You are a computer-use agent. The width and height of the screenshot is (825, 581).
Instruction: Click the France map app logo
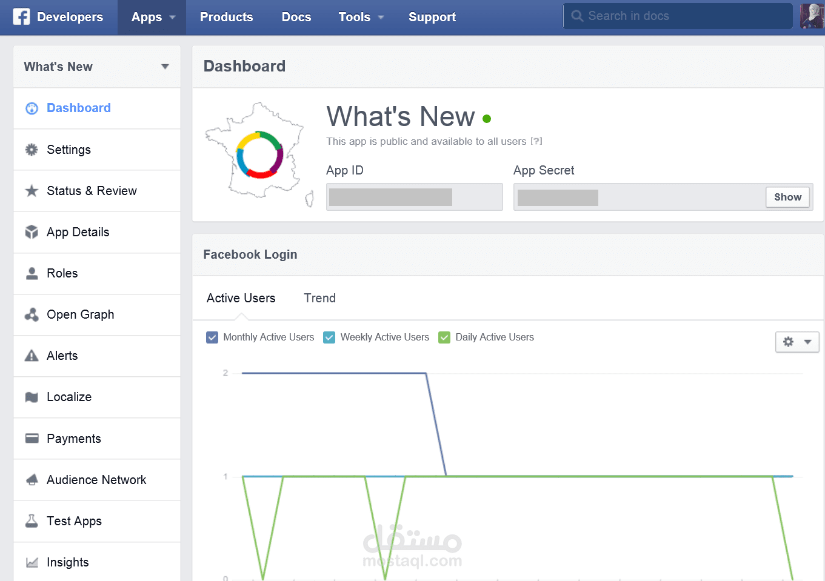click(x=259, y=154)
